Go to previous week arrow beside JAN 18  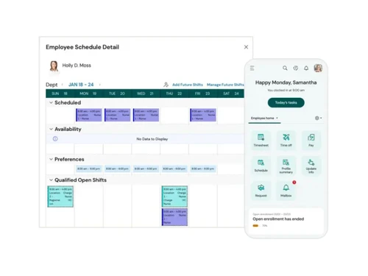[62, 85]
